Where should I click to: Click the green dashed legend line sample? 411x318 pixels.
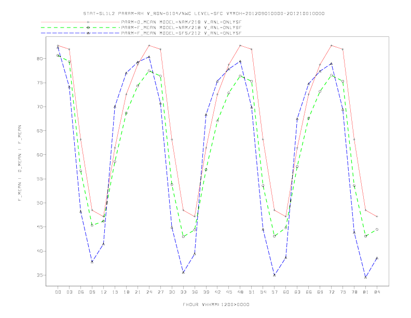(x=80, y=28)
